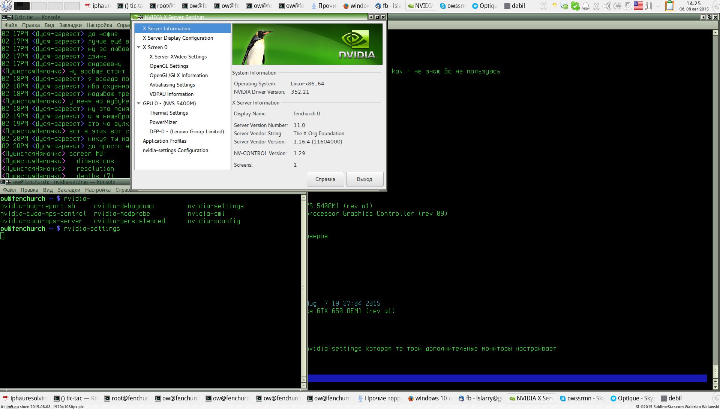Click the notifications bell tray icon
This screenshot has width=720, height=409.
[x=585, y=6]
